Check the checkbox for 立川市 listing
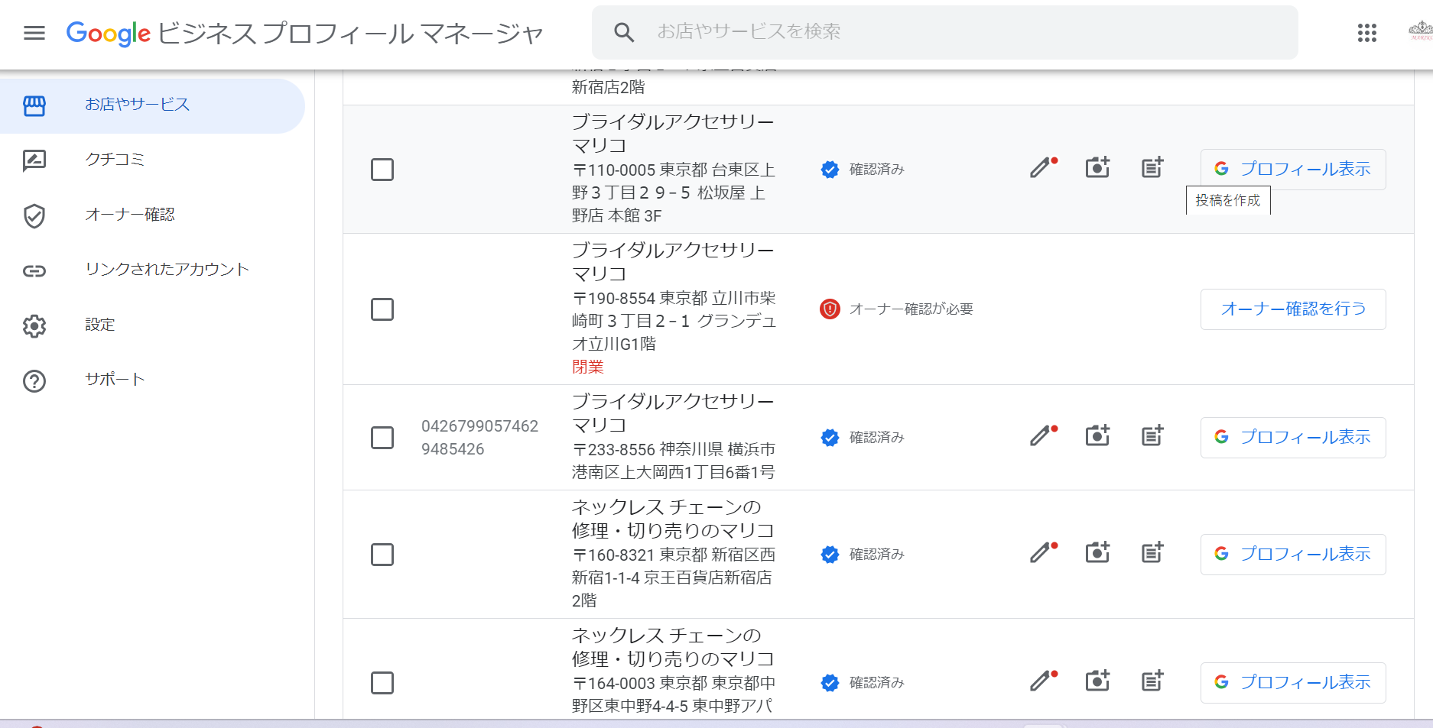The width and height of the screenshot is (1433, 728). (x=382, y=309)
